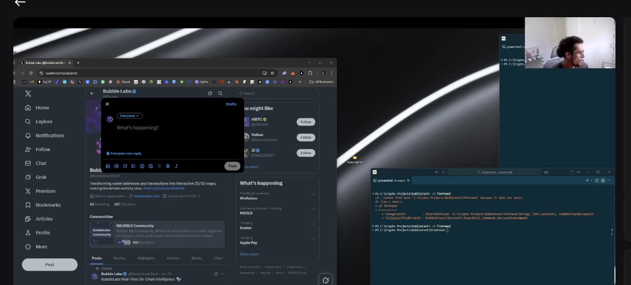The image size is (631, 285).
Task: Bookmark page with star icon
Action: click(272, 73)
